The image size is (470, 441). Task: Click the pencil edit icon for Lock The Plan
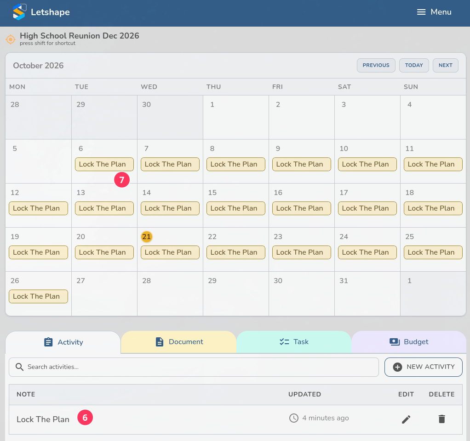406,419
